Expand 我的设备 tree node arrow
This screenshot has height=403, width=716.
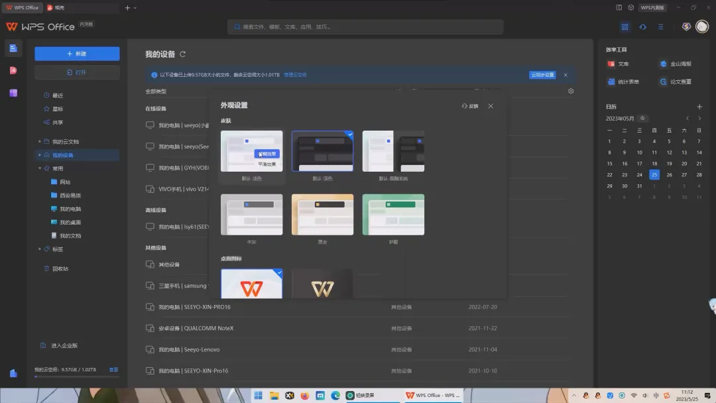click(40, 155)
